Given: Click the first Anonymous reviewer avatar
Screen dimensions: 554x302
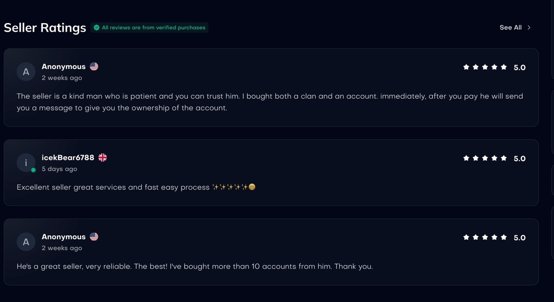Looking at the screenshot, I should [26, 72].
